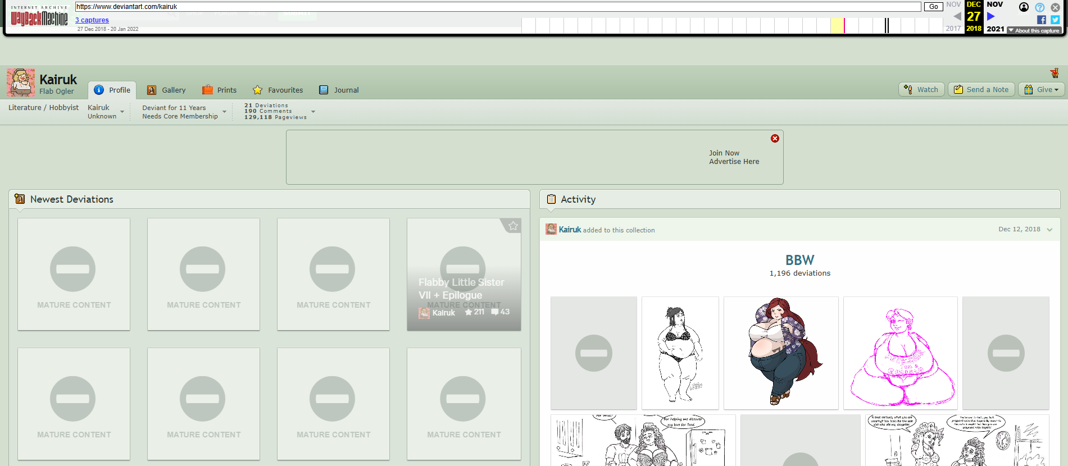Favourite the Flabby Little Sister deviation star

pyautogui.click(x=513, y=226)
